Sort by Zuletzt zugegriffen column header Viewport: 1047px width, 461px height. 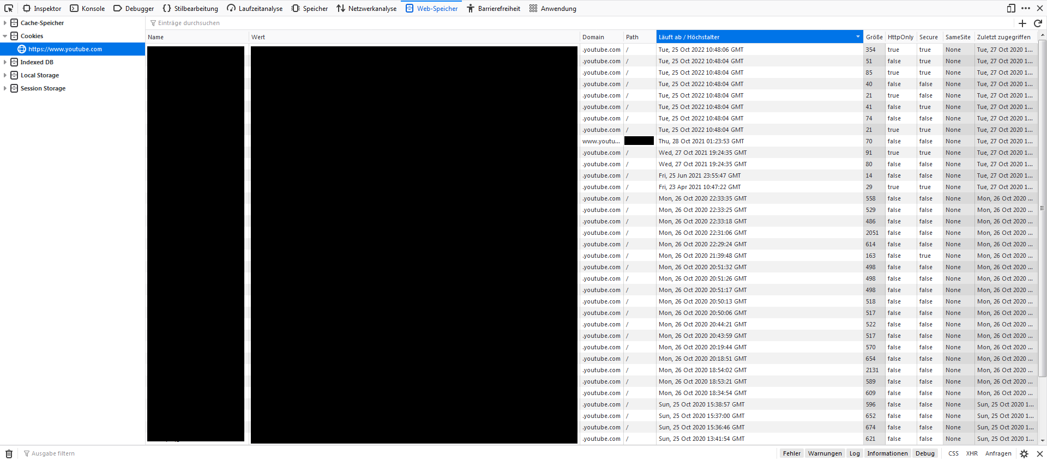point(1005,37)
